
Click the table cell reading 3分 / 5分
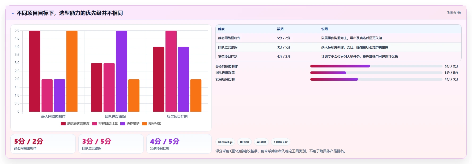(x=284, y=47)
